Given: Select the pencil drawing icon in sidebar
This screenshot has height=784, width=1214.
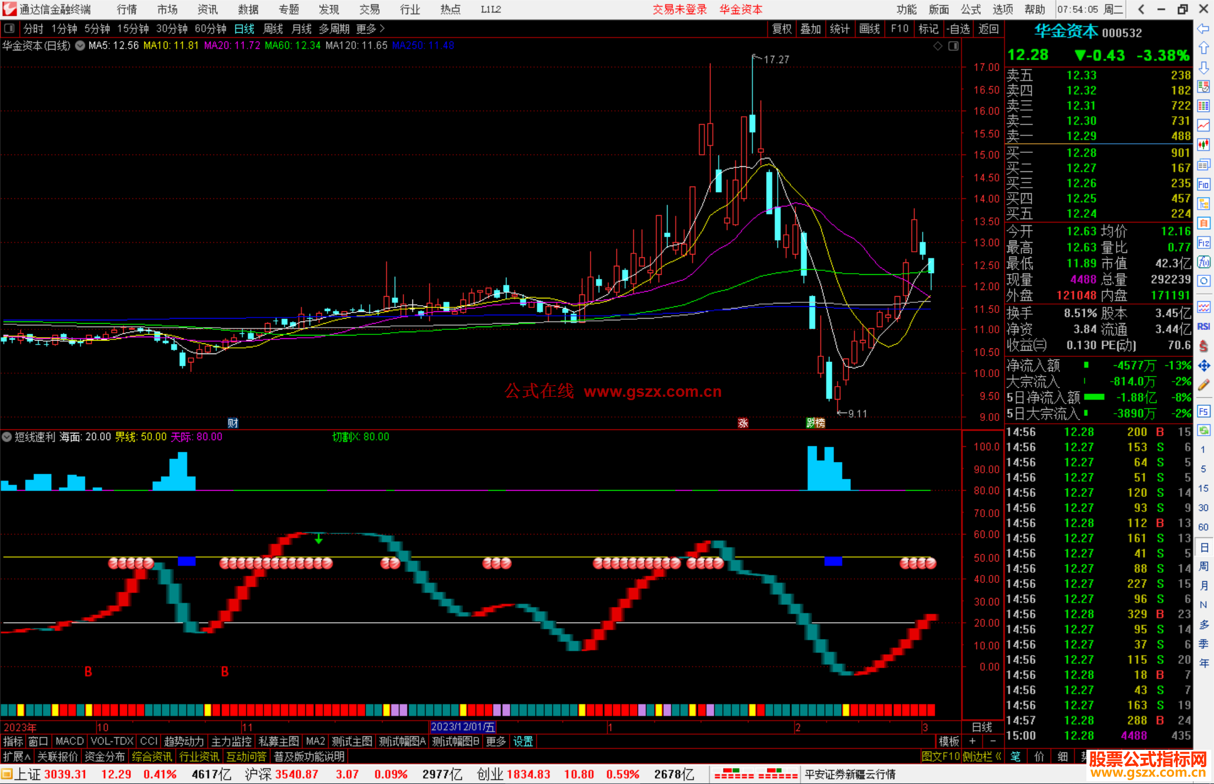Looking at the screenshot, I should pos(1203,385).
